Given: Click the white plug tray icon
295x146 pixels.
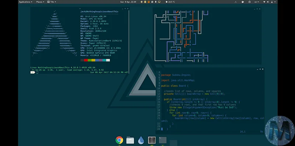Looking at the screenshot, I should tap(156, 2).
